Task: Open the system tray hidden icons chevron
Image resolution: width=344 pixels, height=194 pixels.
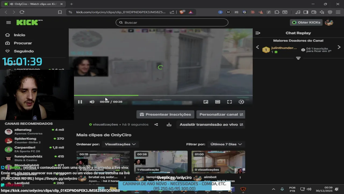Action: coord(274,189)
